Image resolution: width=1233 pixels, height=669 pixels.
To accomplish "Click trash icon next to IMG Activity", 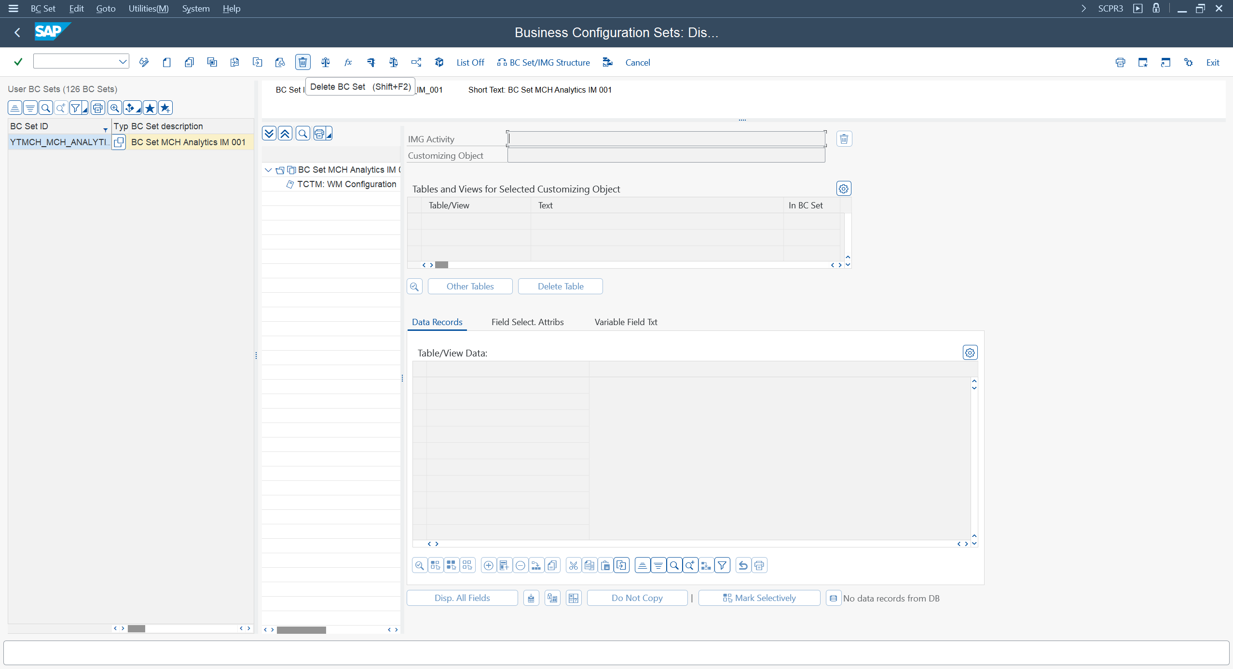I will pyautogui.click(x=844, y=139).
